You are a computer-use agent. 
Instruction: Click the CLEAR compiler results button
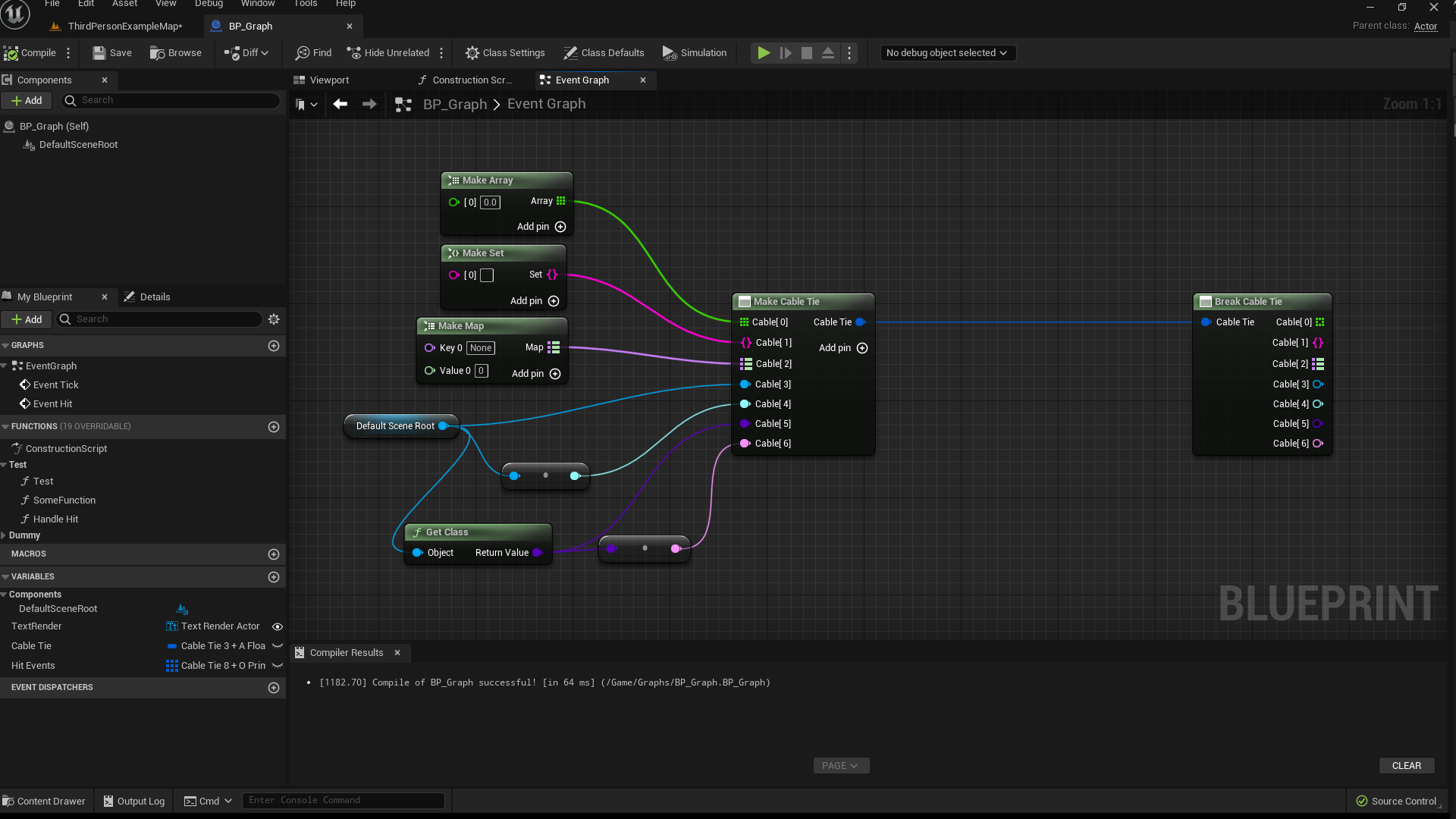[x=1406, y=766]
